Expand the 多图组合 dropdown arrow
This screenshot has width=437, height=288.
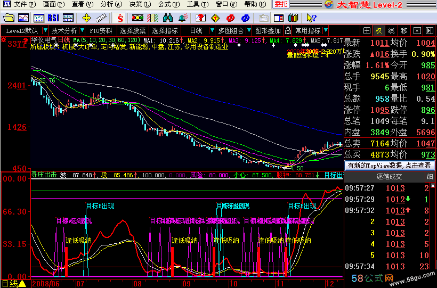pos(249,30)
